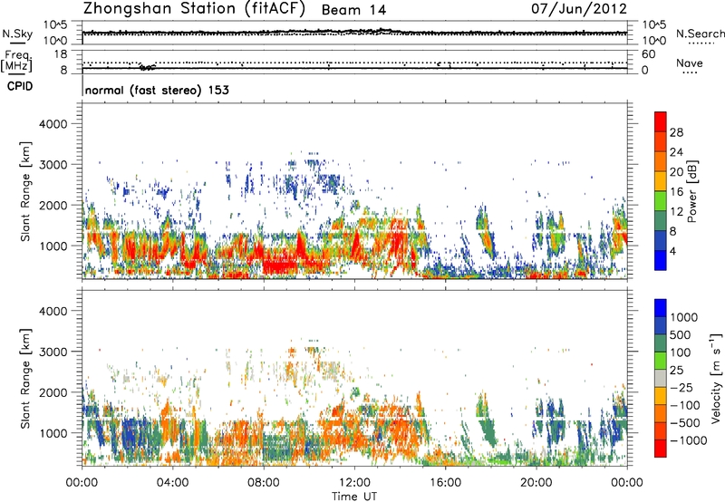Click "Slant Range [km]" label of velocity panel
Image resolution: width=725 pixels, height=502 pixels.
pyautogui.click(x=25, y=379)
